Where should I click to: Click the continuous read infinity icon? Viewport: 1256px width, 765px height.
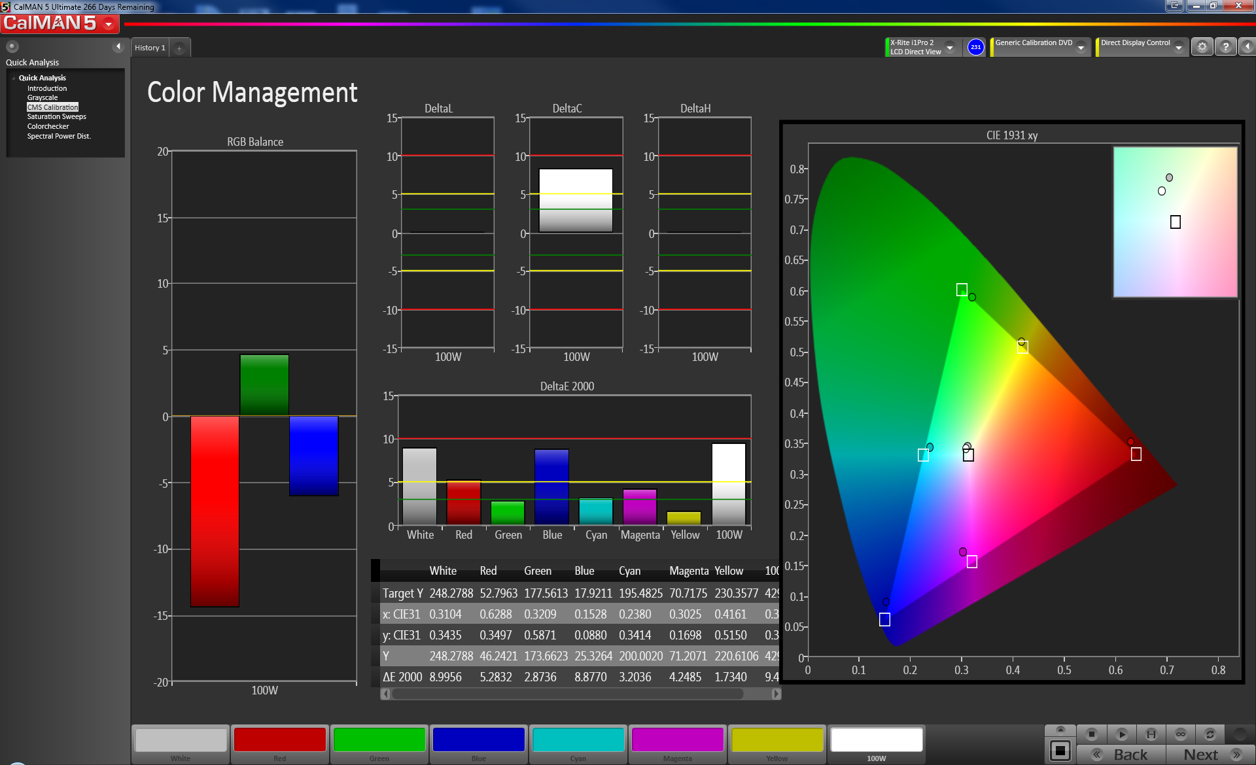1181,734
